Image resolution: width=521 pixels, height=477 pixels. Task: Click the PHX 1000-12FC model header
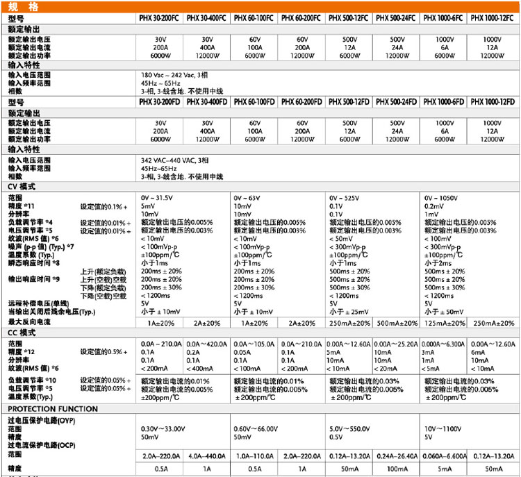coord(493,17)
